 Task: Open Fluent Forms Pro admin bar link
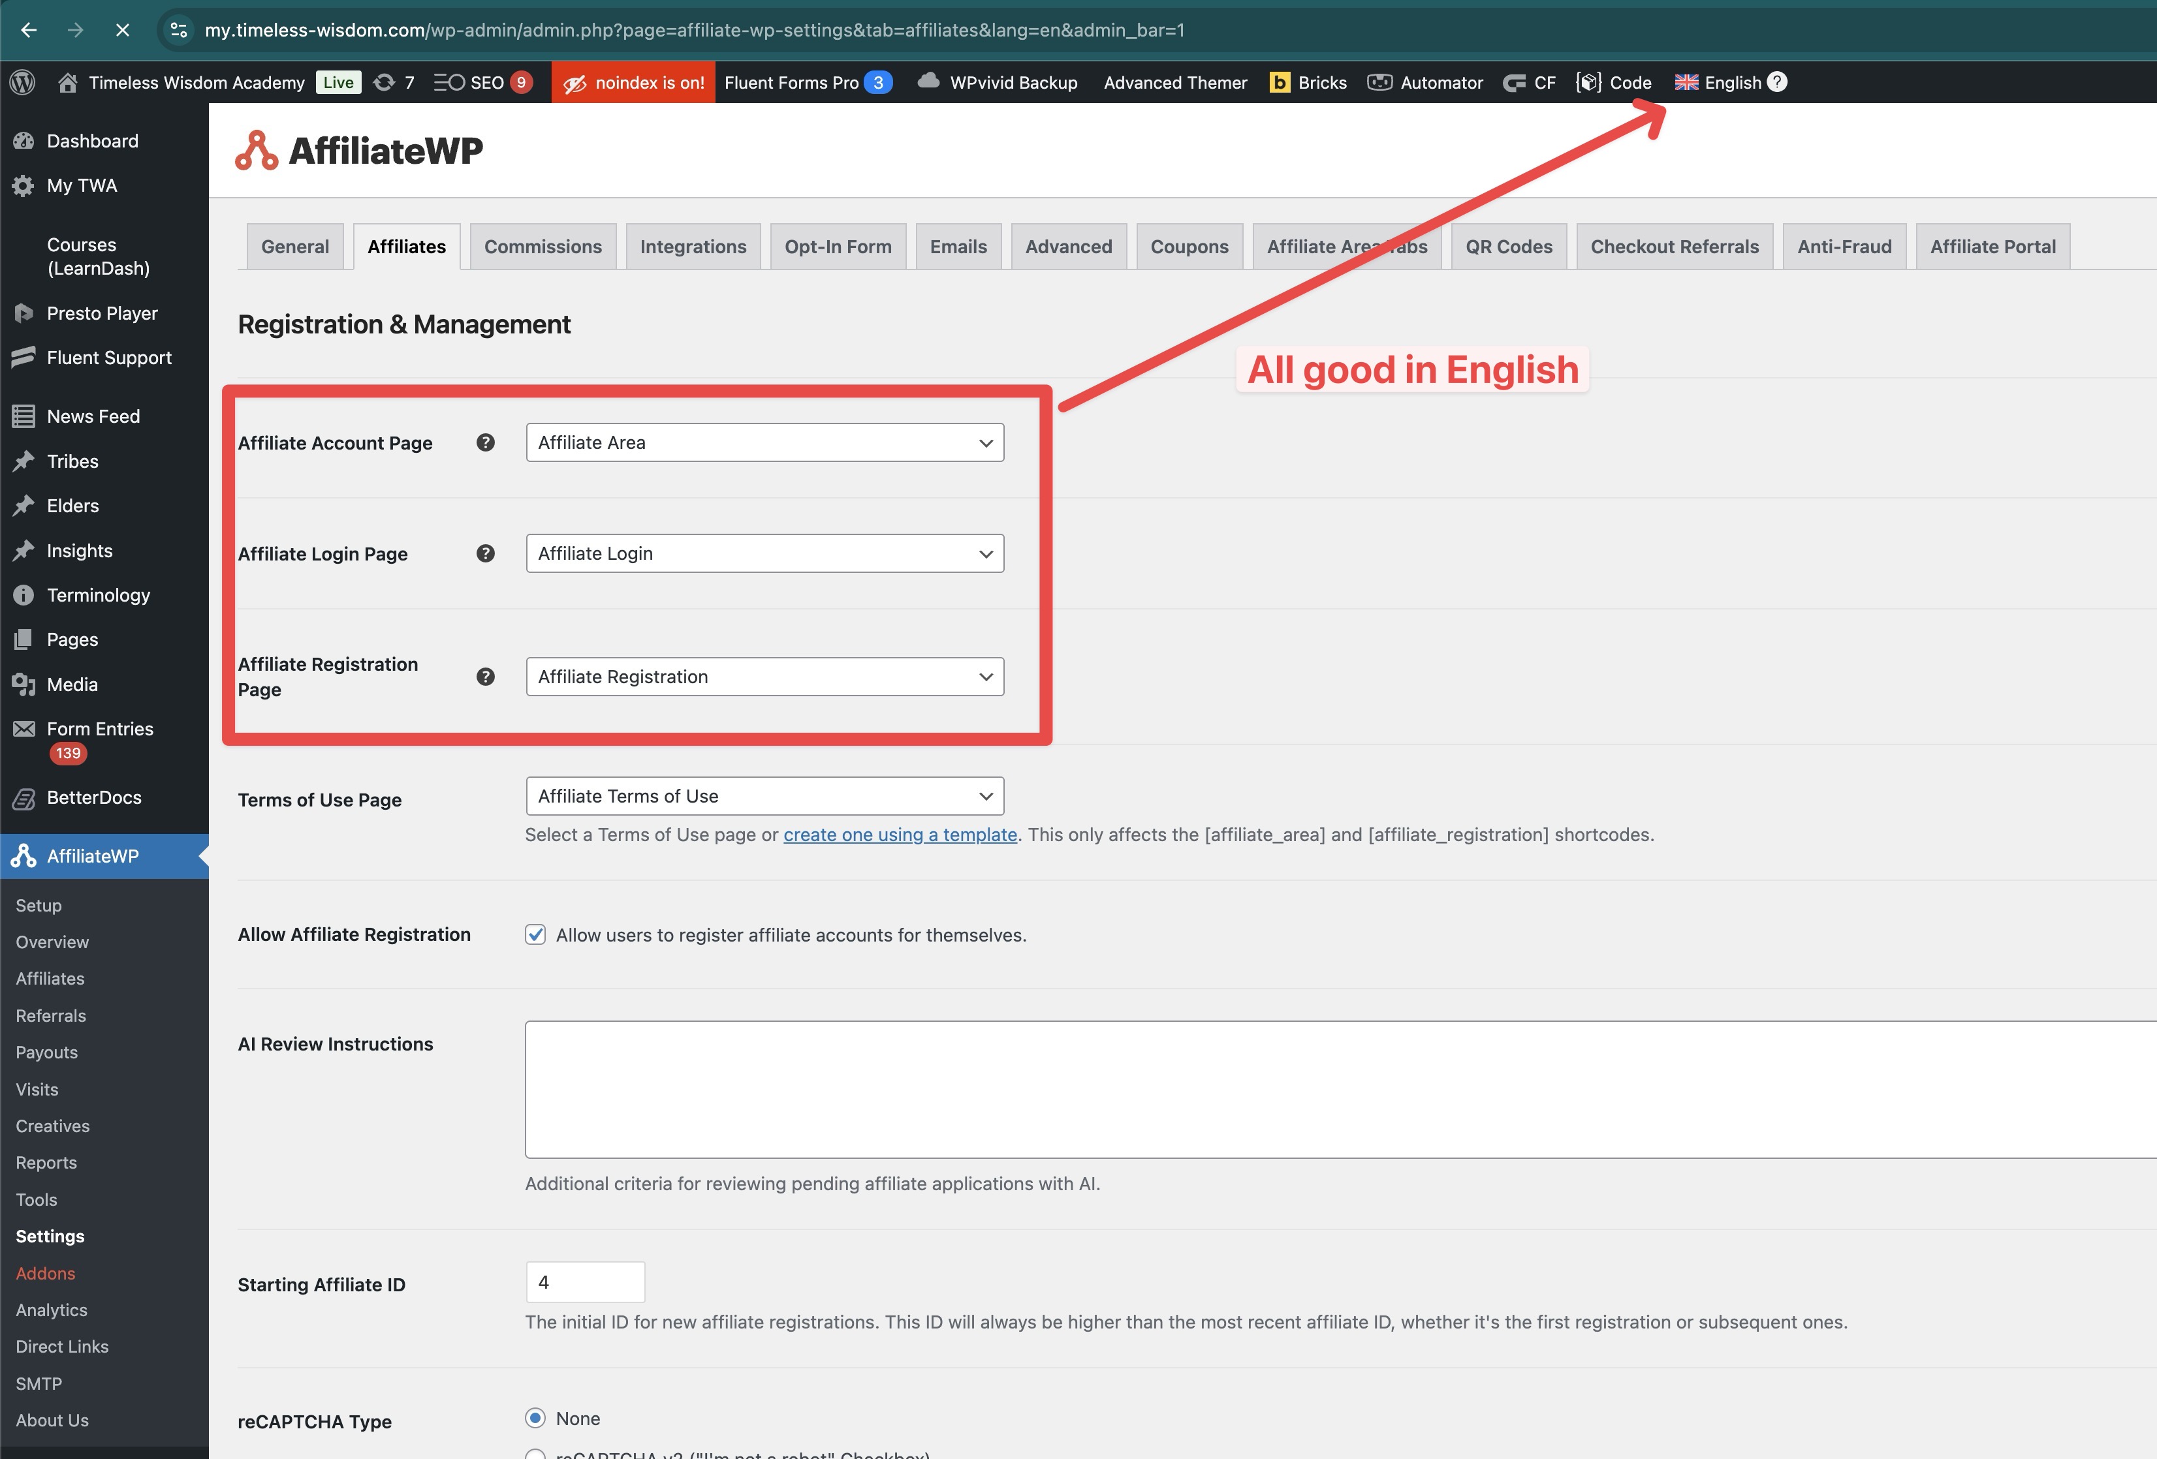(808, 83)
